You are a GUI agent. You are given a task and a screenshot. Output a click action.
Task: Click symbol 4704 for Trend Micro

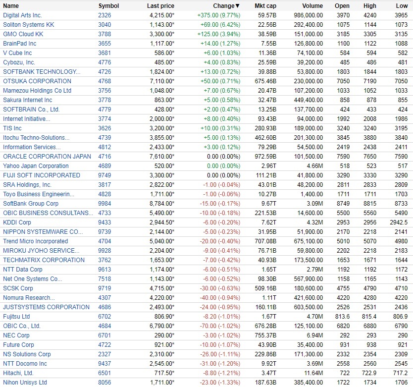pyautogui.click(x=104, y=241)
